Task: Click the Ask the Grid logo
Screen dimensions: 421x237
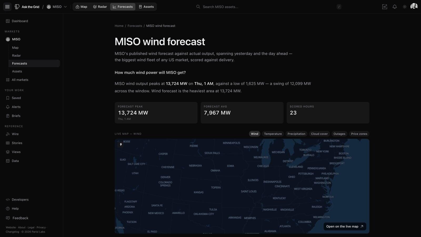Action: point(27,7)
